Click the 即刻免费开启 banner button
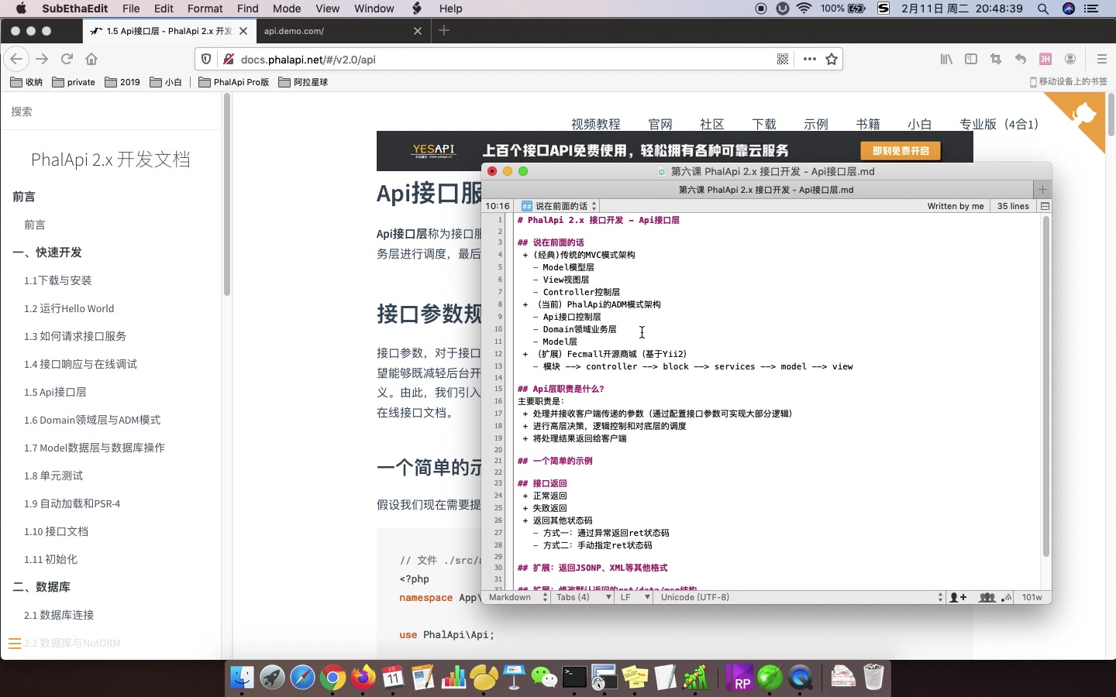Image resolution: width=1116 pixels, height=697 pixels. click(901, 151)
